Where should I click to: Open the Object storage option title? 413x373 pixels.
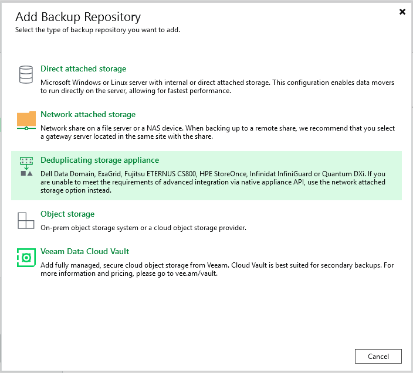point(67,214)
